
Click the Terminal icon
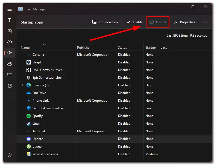(x=29, y=131)
